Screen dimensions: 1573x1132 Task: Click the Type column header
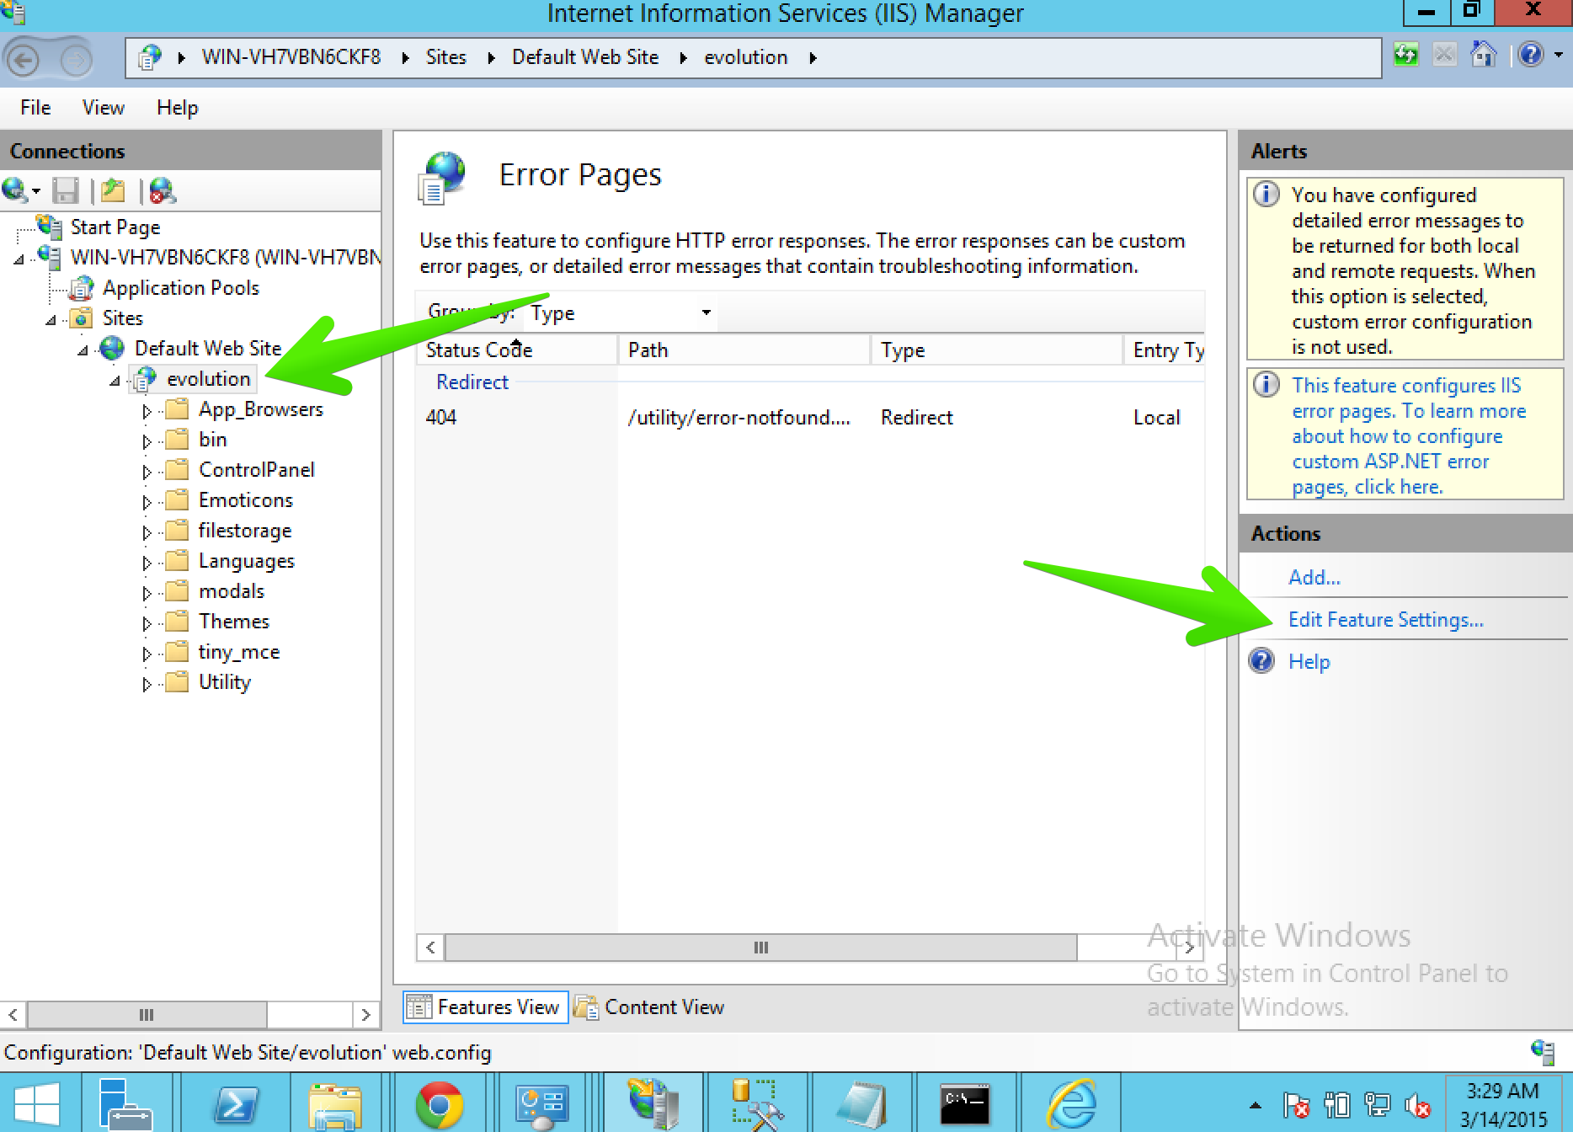997,350
